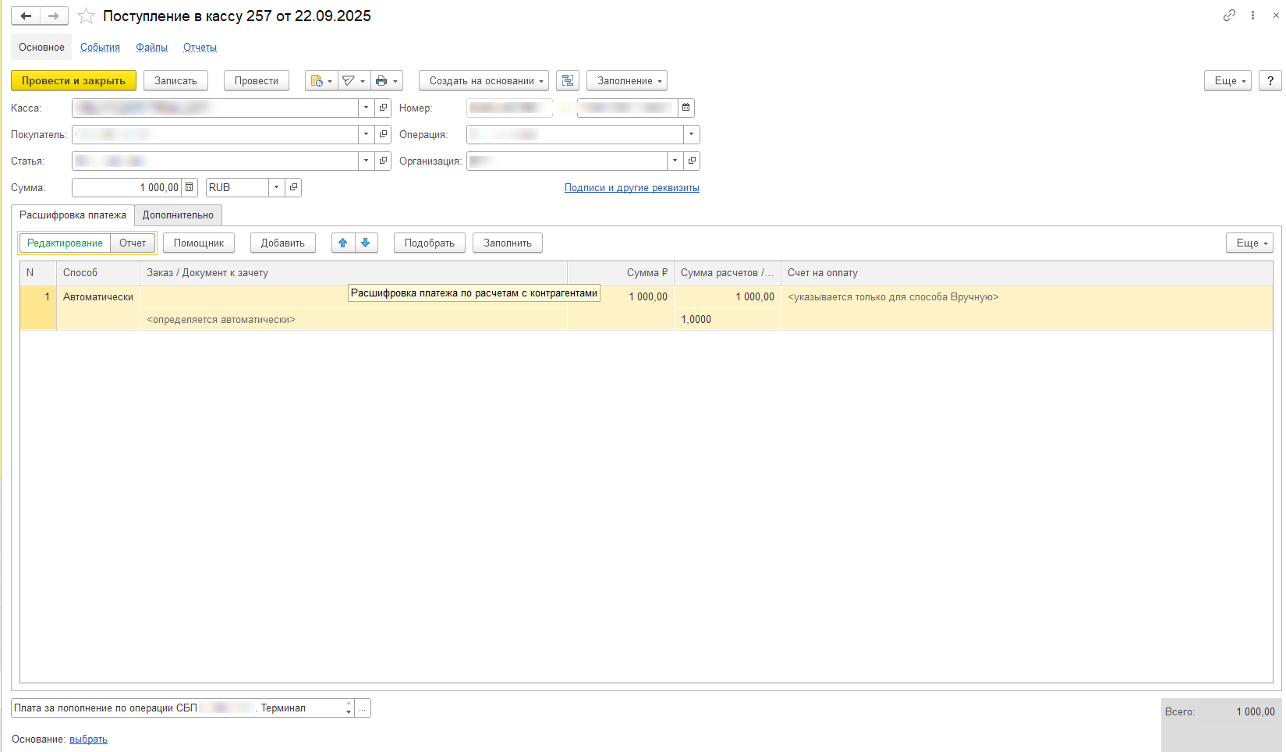Open the События tab
This screenshot has width=1286, height=752.
[100, 48]
